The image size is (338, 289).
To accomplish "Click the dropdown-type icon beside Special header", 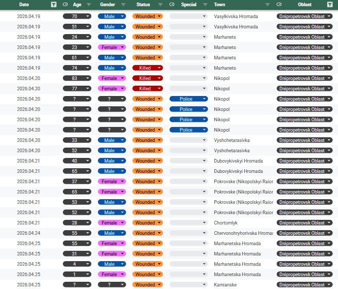I will coord(172,4).
